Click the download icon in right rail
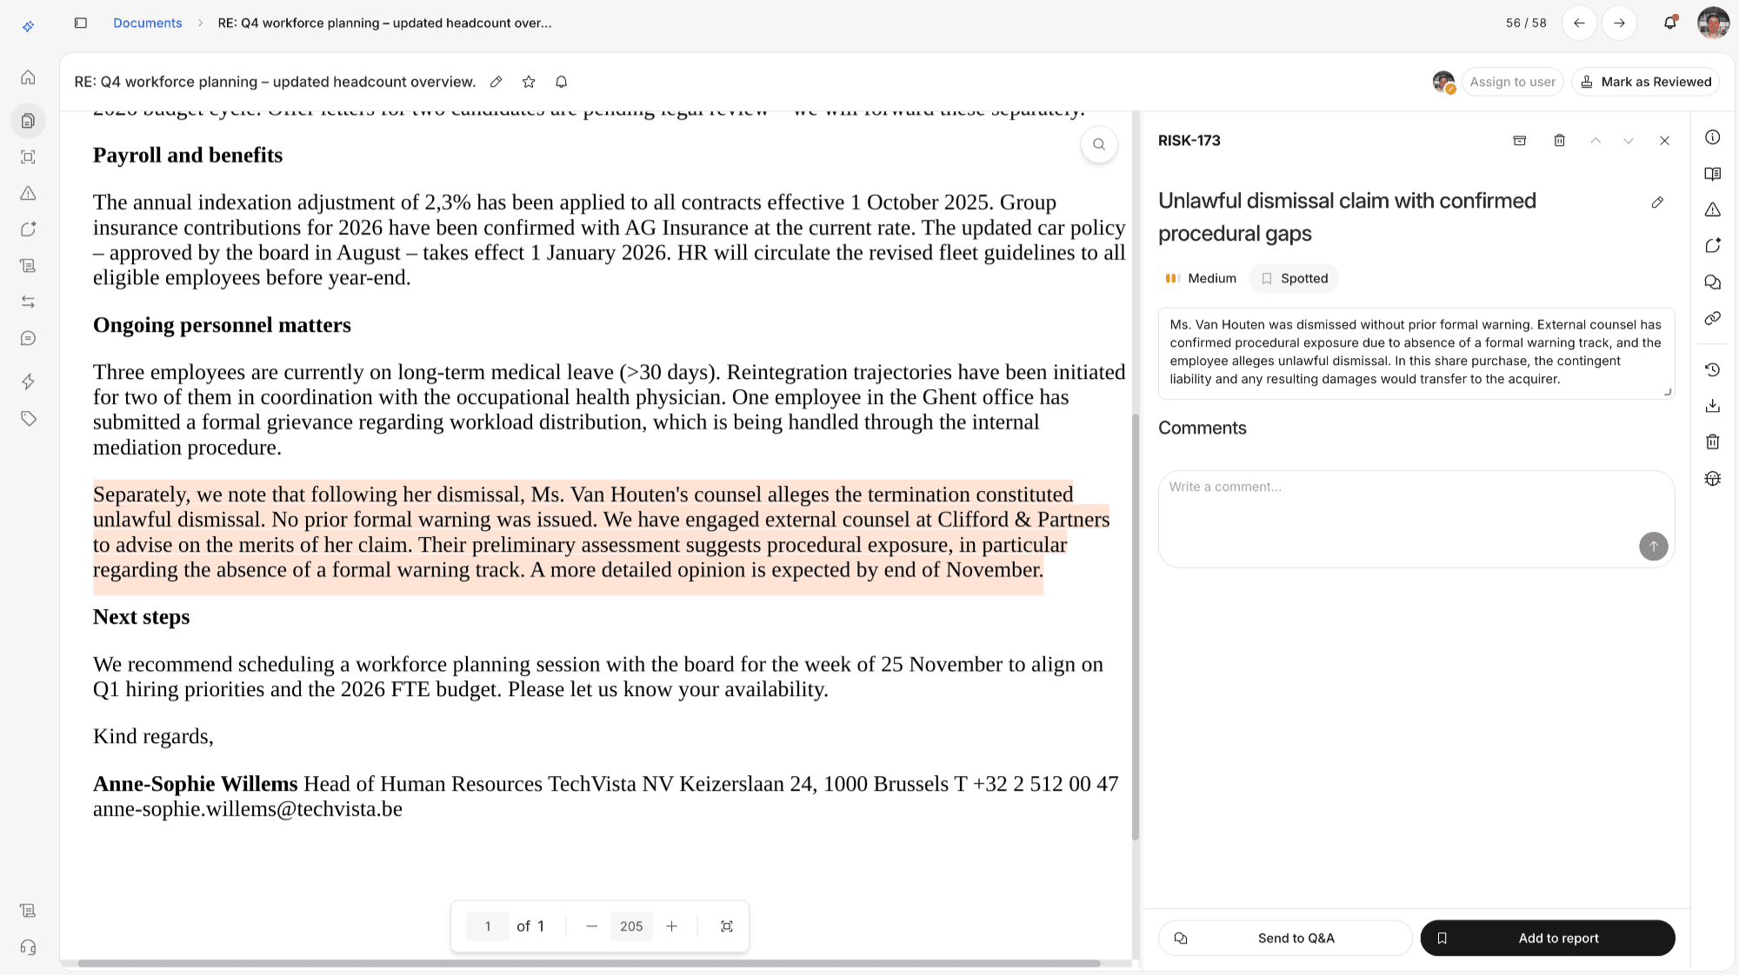 1713,406
